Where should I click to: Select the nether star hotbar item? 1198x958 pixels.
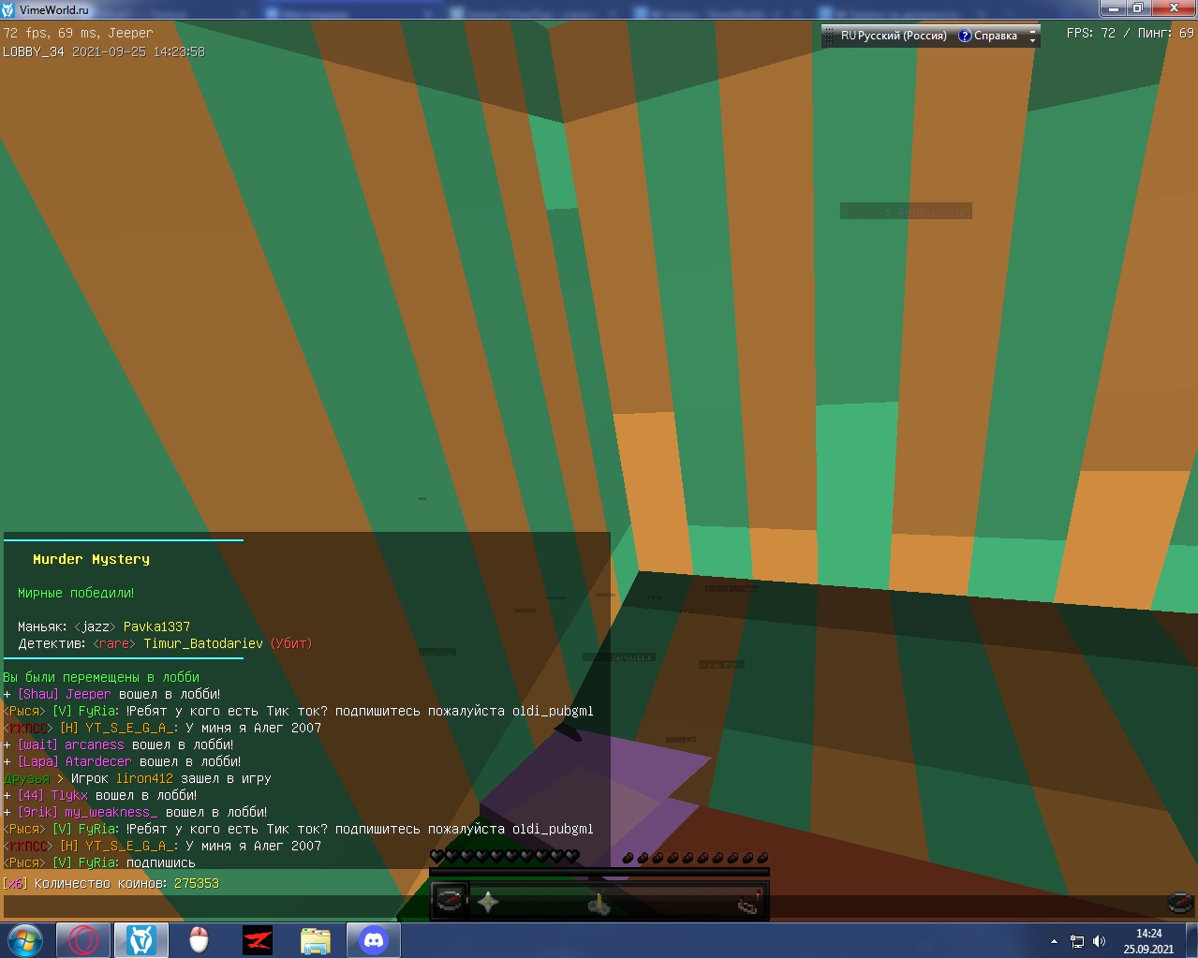point(488,902)
